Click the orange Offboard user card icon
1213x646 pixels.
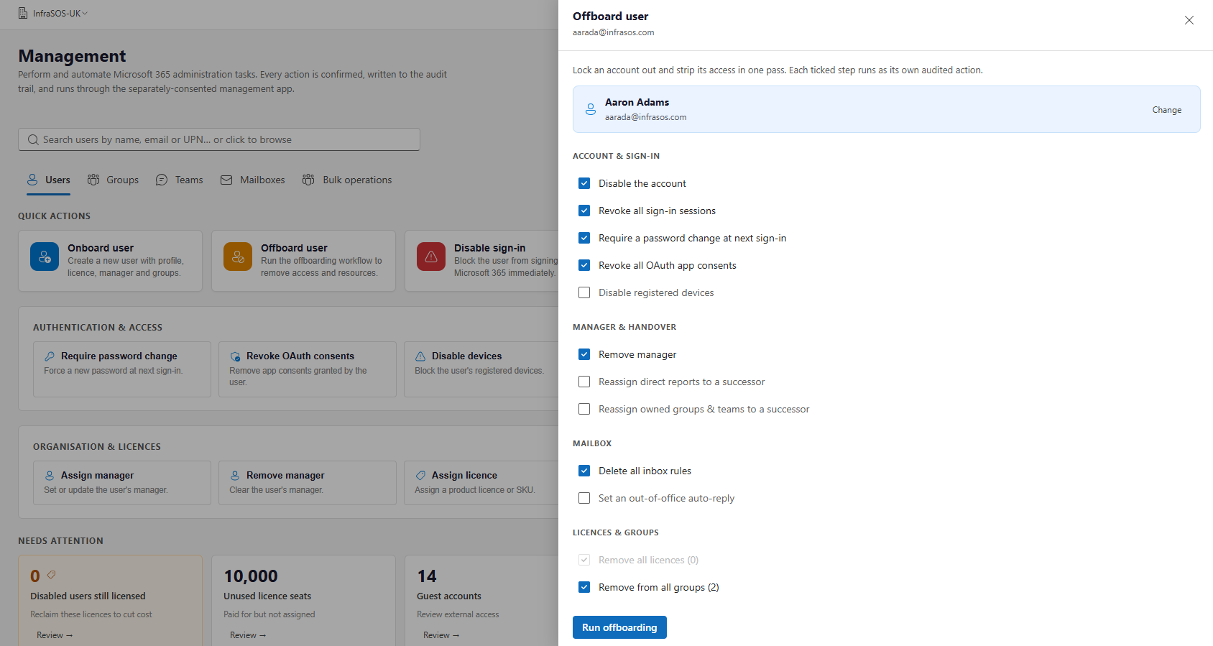coord(238,257)
